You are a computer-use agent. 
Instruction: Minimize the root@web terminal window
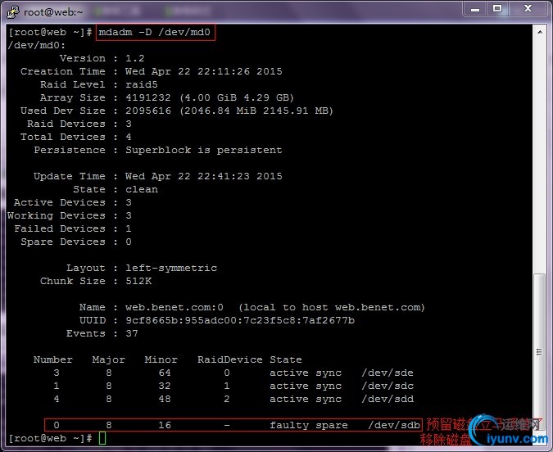click(474, 9)
